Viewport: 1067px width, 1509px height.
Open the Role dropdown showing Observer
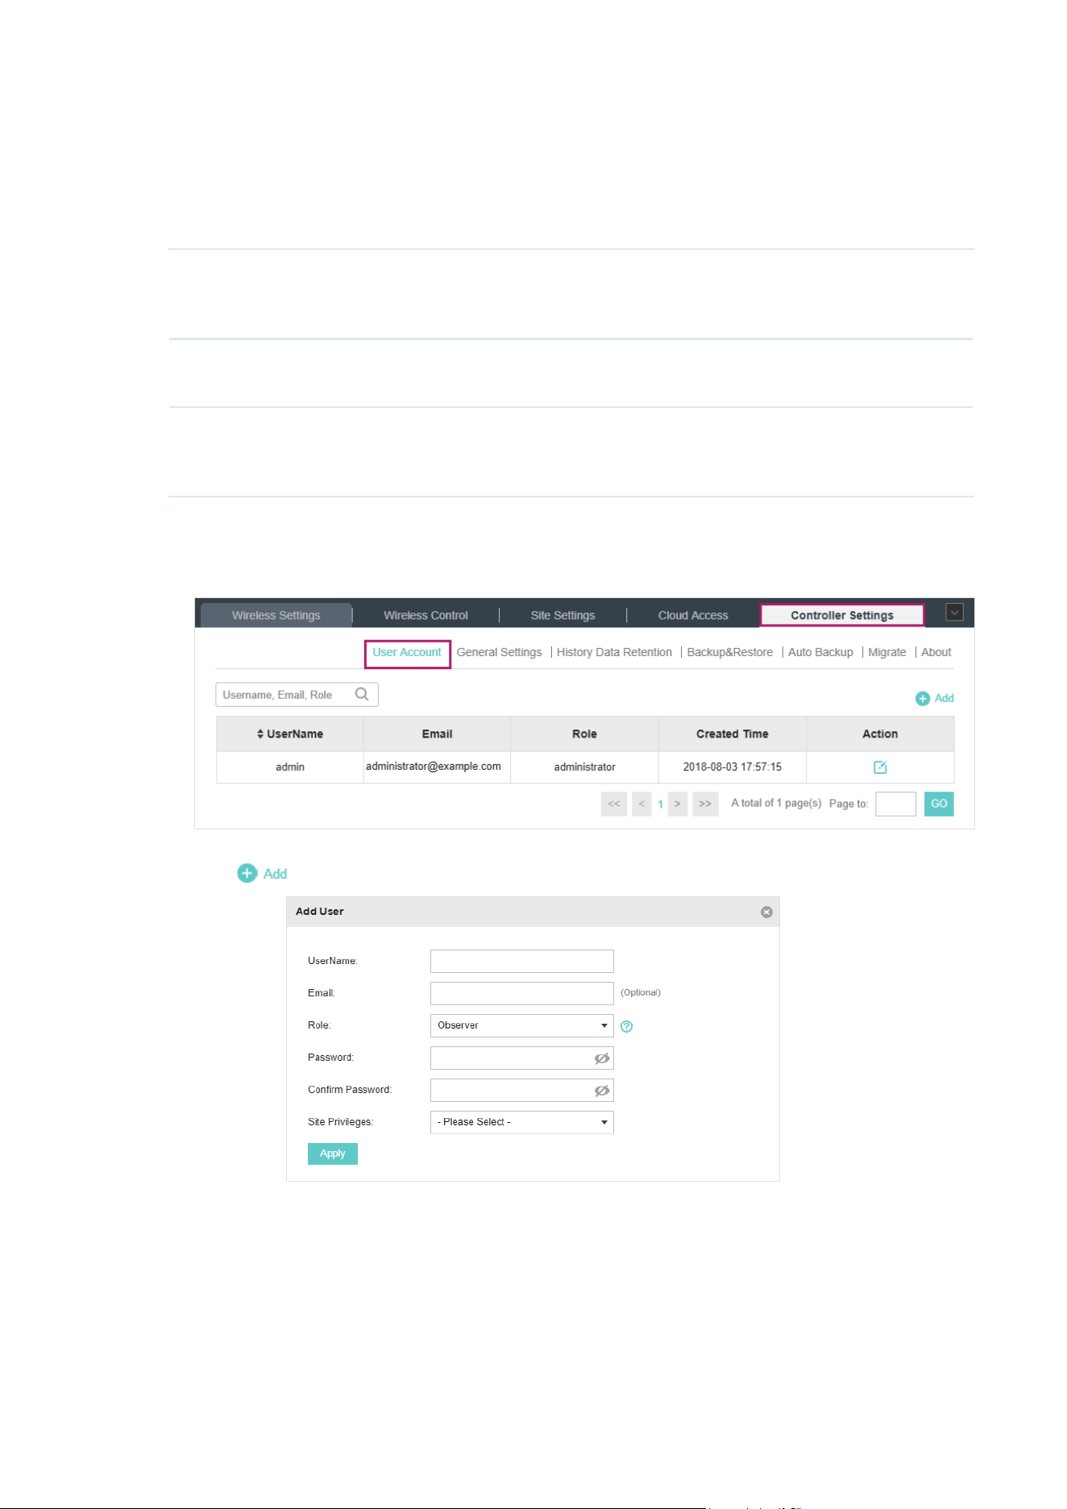click(x=522, y=1025)
